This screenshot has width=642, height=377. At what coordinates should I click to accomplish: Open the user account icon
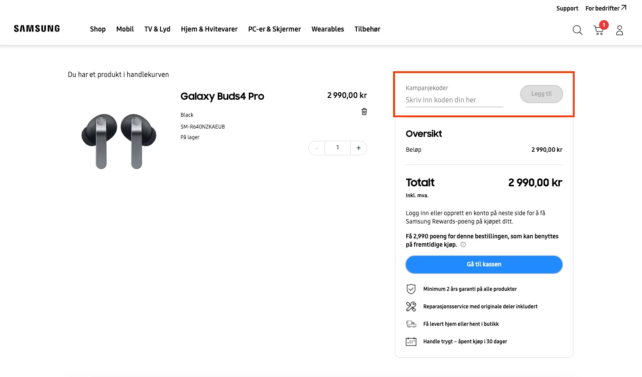[620, 30]
